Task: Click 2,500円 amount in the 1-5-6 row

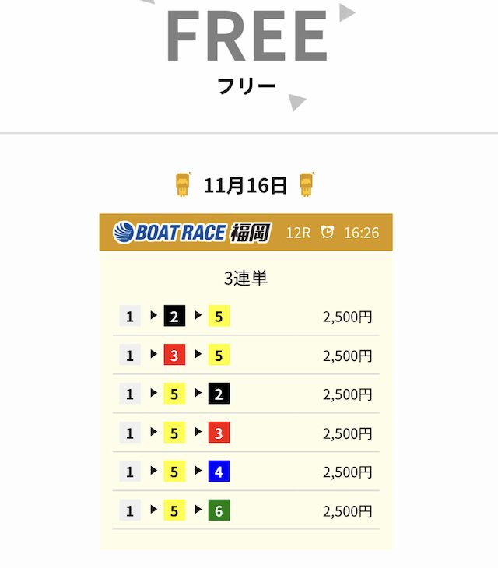Action: 348,511
